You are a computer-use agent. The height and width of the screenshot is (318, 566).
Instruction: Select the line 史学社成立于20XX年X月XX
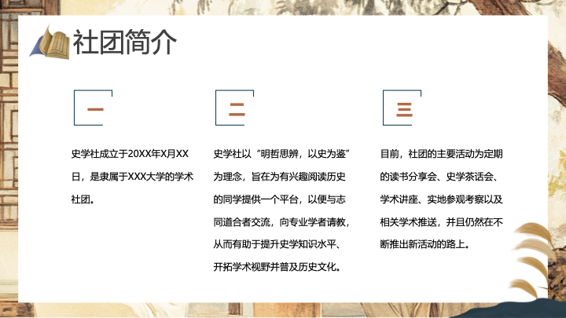click(130, 154)
